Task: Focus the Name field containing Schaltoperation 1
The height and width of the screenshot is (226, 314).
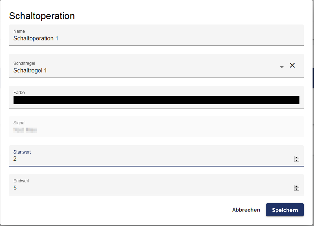Action: tap(145, 38)
